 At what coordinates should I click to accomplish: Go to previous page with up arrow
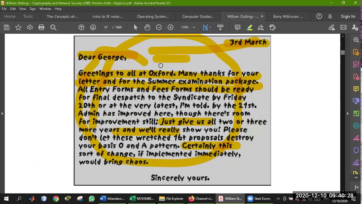(x=81, y=27)
